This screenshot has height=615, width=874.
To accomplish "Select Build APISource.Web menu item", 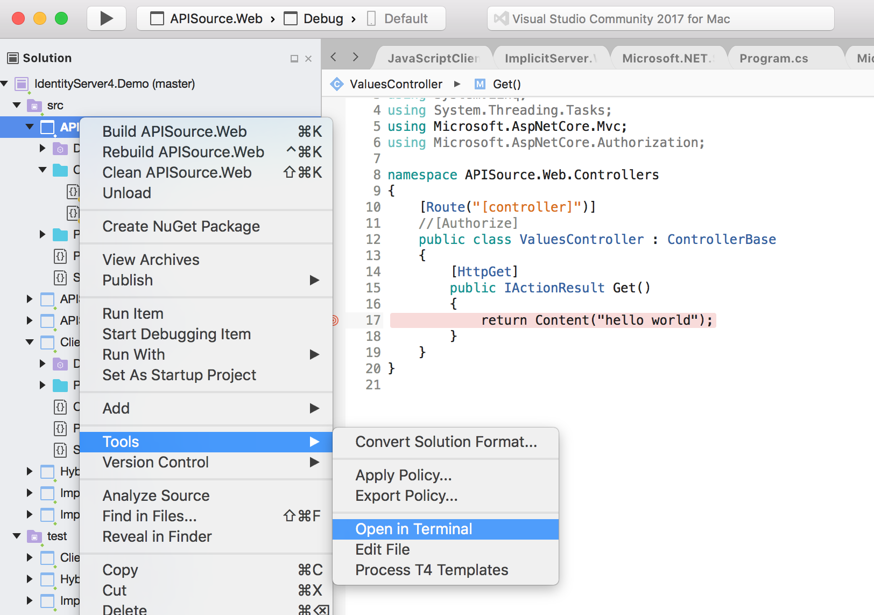I will pos(206,131).
